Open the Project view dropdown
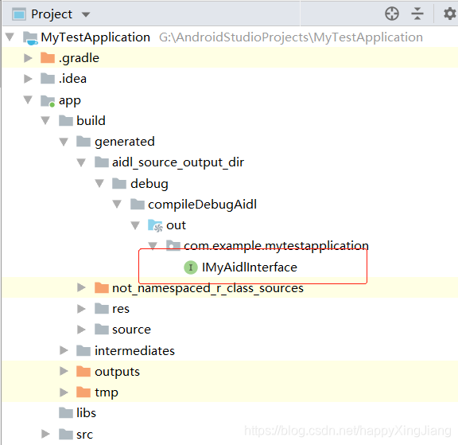This screenshot has height=445, width=458. 86,14
